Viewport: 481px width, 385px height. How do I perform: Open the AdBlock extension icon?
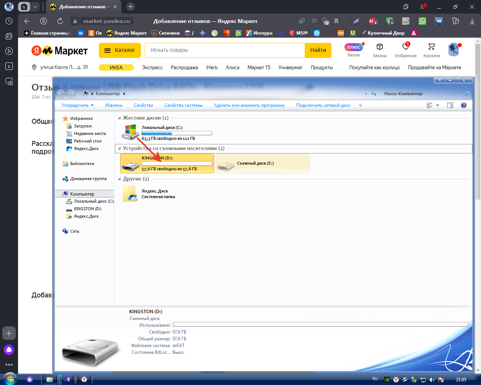pos(372,21)
